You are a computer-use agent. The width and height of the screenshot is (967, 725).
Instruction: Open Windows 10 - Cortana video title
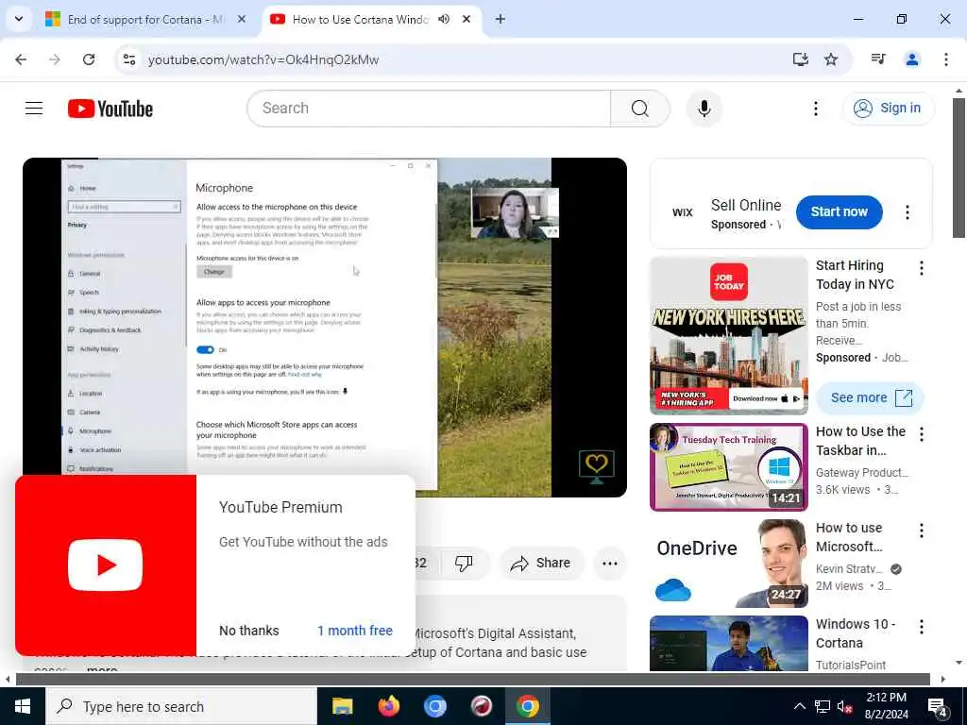point(856,633)
